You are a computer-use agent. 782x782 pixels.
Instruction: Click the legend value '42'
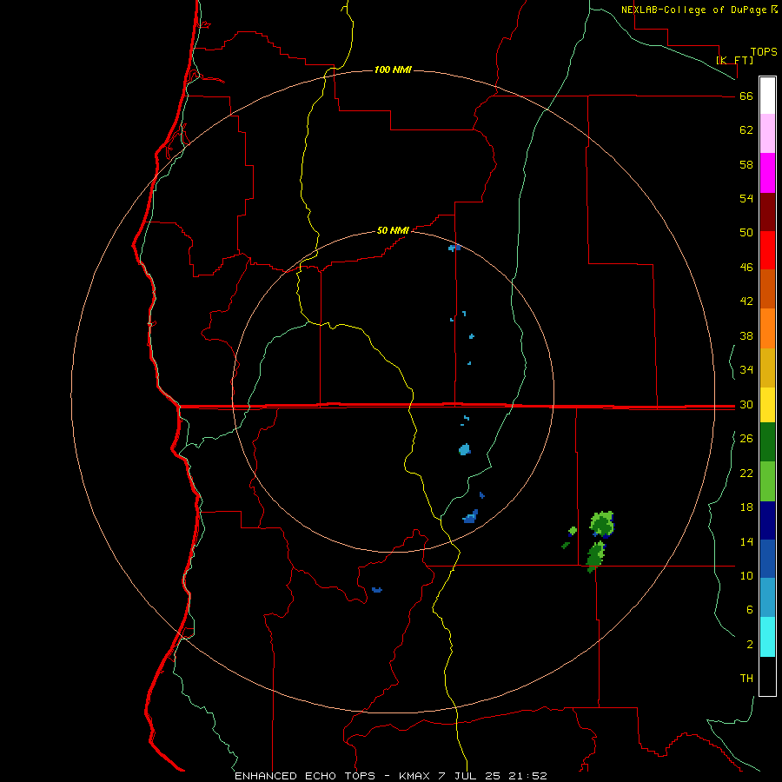[x=746, y=302]
